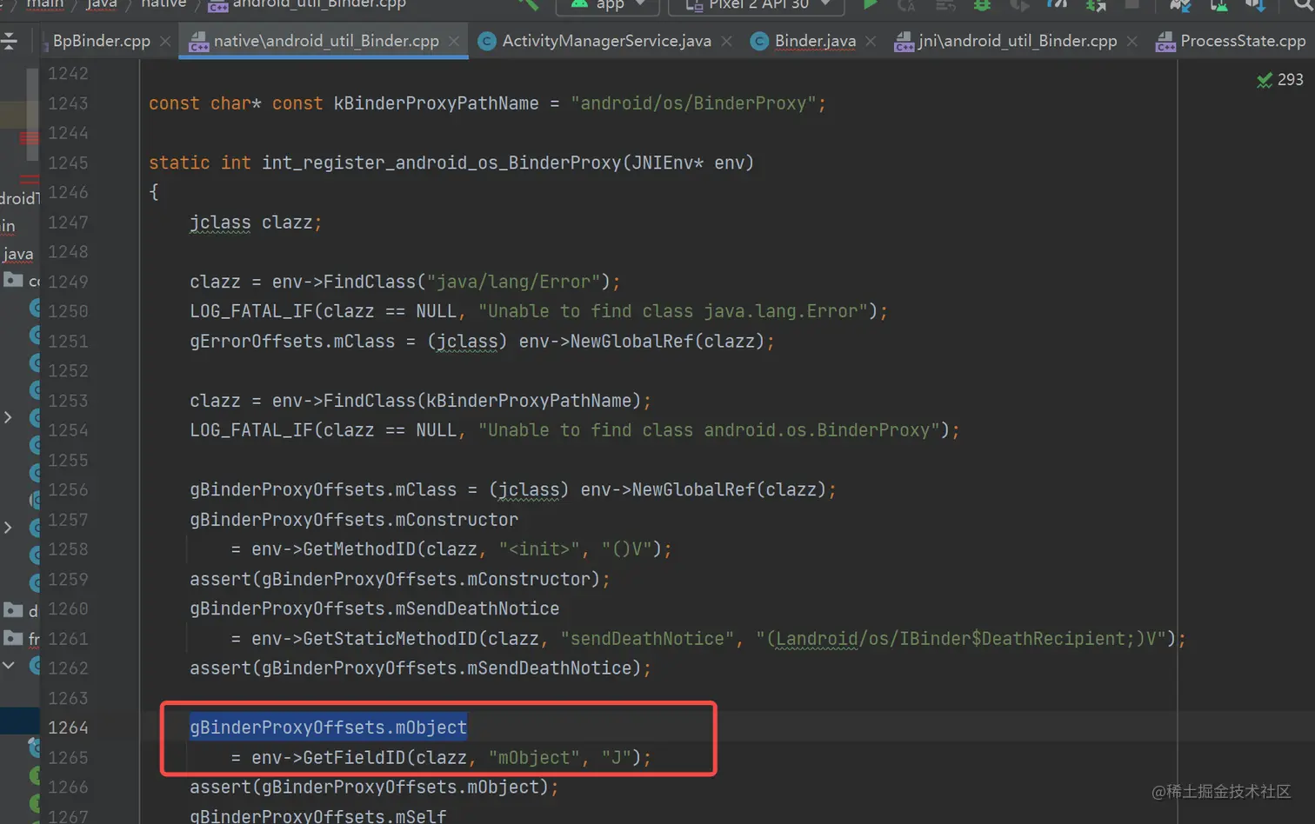This screenshot has width=1315, height=824.
Task: Click the C++ file icon on ProcessState.cpp tab
Action: (x=1165, y=41)
